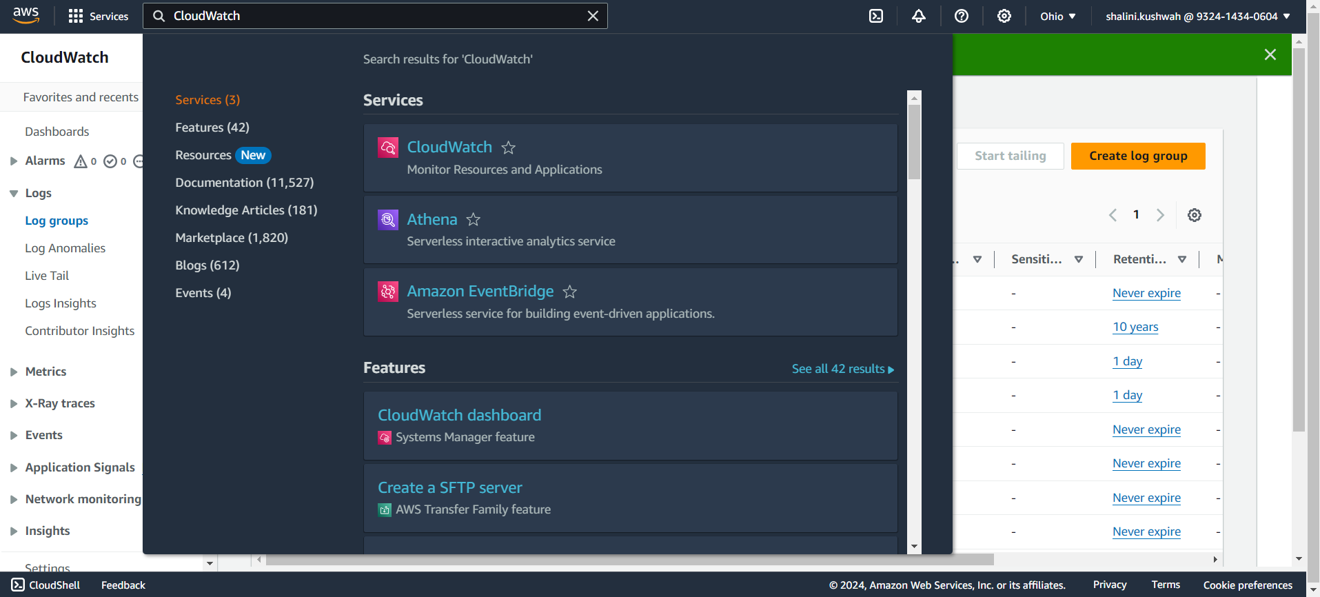Image resolution: width=1320 pixels, height=597 pixels.
Task: Favorite Athena with the star icon
Action: 473,219
